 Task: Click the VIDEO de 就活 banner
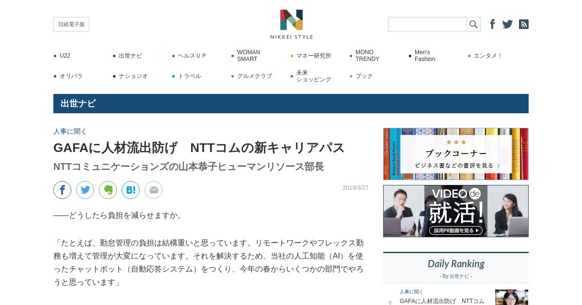click(x=456, y=211)
